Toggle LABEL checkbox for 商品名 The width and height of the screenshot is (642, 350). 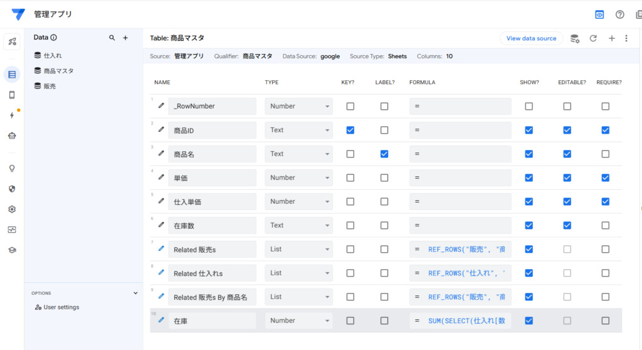(x=384, y=154)
